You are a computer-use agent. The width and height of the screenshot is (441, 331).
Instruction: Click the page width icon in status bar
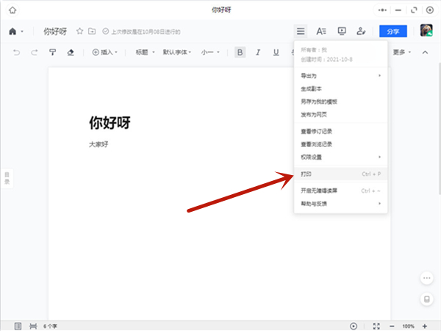[33, 326]
